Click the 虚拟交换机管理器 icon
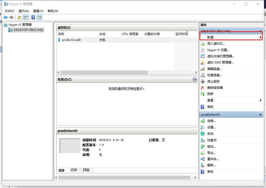266x188 pixels. pos(203,56)
